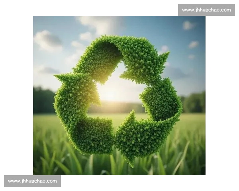Click the bright sun glow inside the symbol

[116, 90]
